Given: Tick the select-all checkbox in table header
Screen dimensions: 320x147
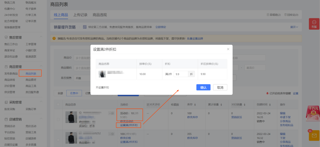Looking at the screenshot, I should click(58, 105).
